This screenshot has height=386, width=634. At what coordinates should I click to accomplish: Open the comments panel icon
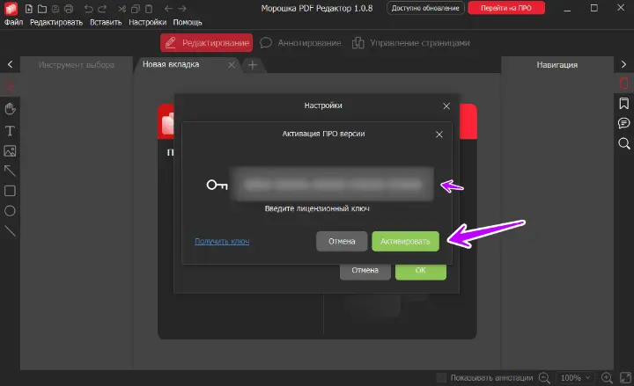pos(624,123)
